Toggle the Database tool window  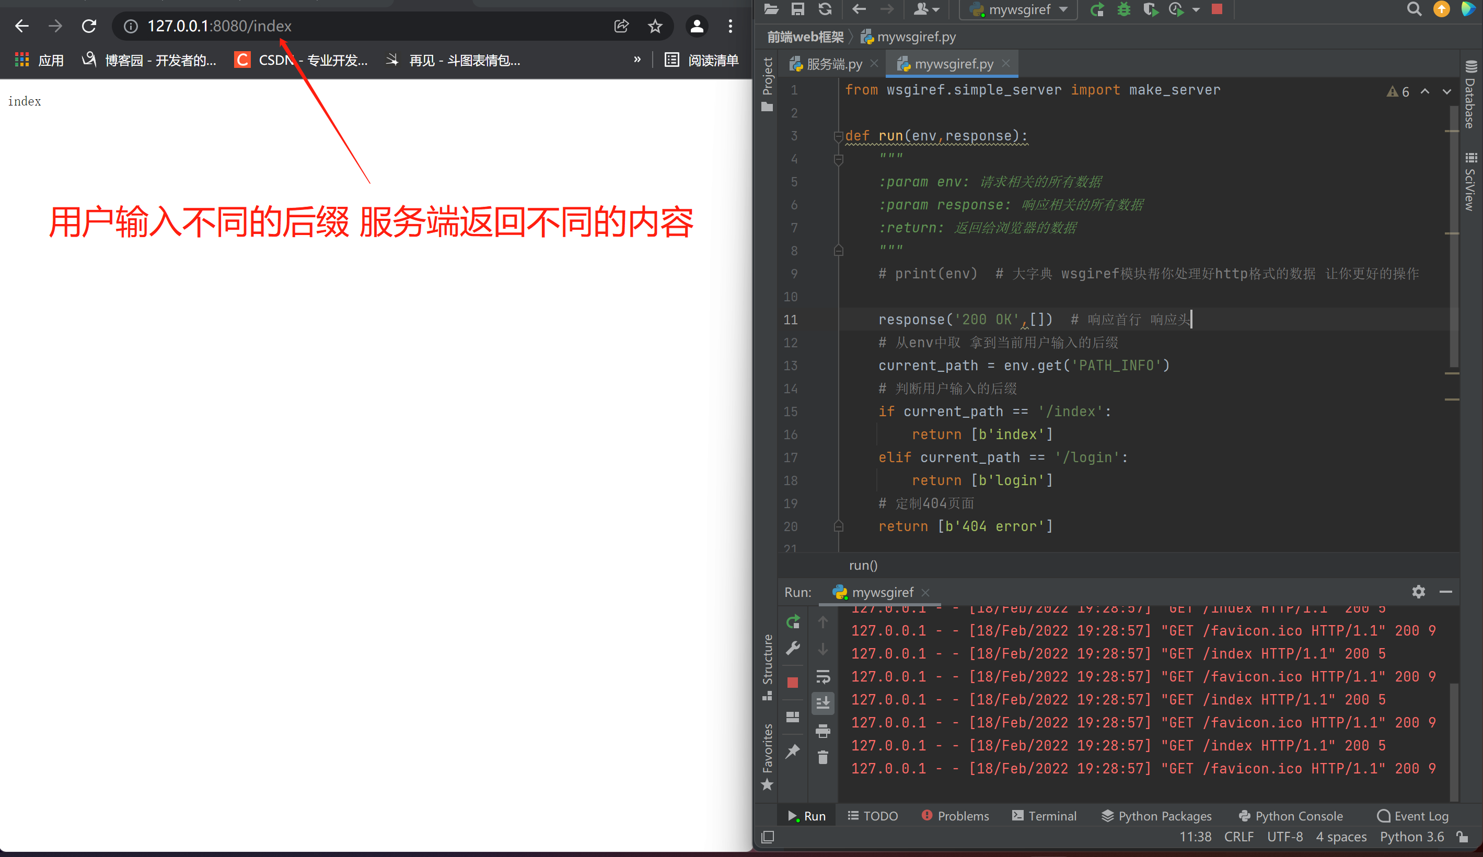click(1470, 94)
